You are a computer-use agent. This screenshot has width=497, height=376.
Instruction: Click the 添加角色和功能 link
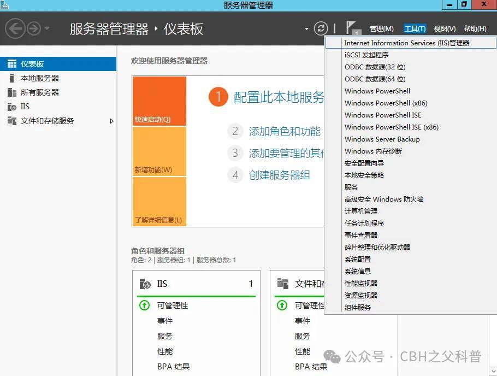(x=285, y=131)
